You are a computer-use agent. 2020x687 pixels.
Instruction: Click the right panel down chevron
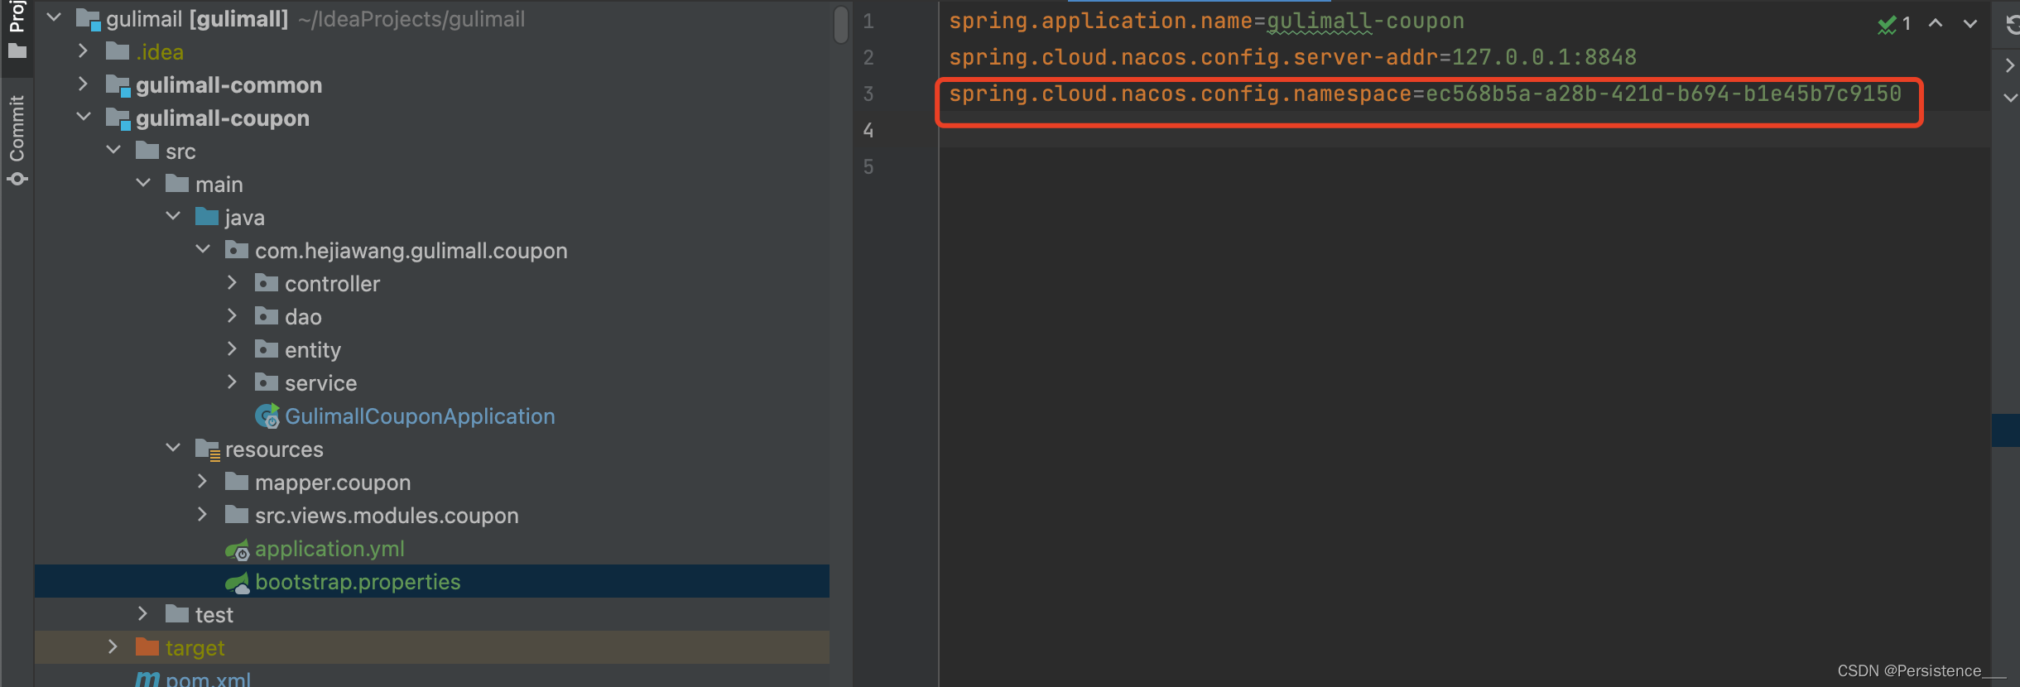2010,98
